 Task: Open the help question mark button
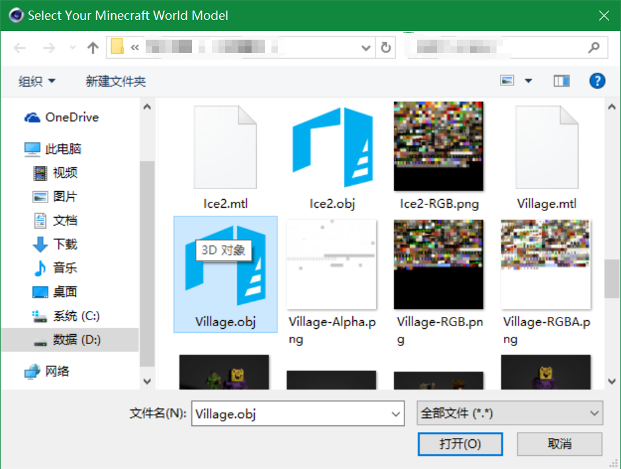click(597, 81)
